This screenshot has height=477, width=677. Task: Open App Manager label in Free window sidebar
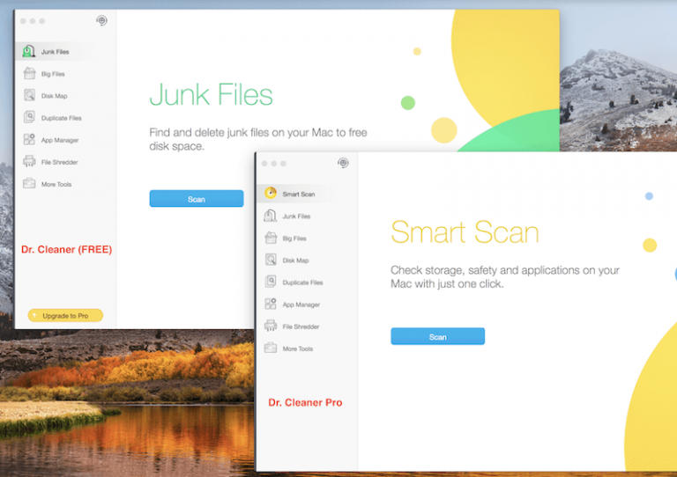pyautogui.click(x=60, y=141)
